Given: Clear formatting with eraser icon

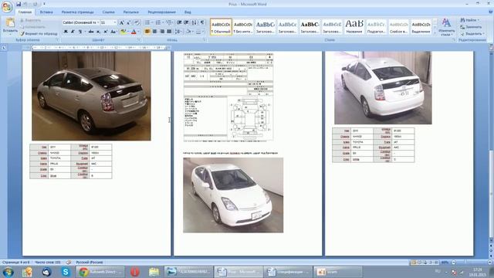Looking at the screenshot, I should click(137, 22).
